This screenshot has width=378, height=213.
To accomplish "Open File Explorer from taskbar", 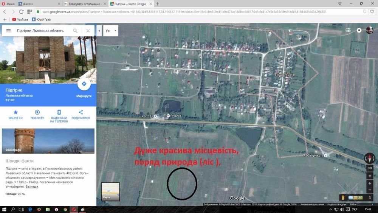I will point(48,209).
